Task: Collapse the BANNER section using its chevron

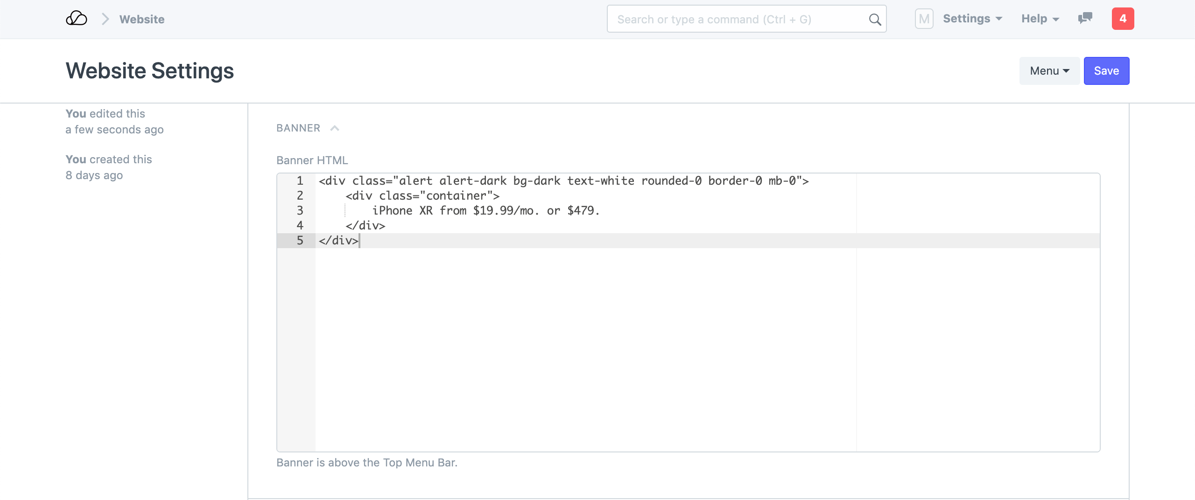Action: click(335, 128)
